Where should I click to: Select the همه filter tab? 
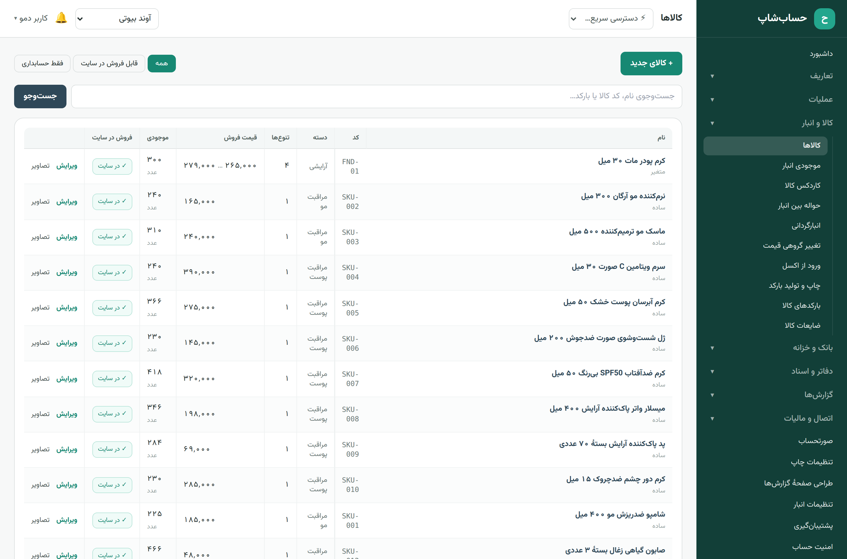(161, 64)
